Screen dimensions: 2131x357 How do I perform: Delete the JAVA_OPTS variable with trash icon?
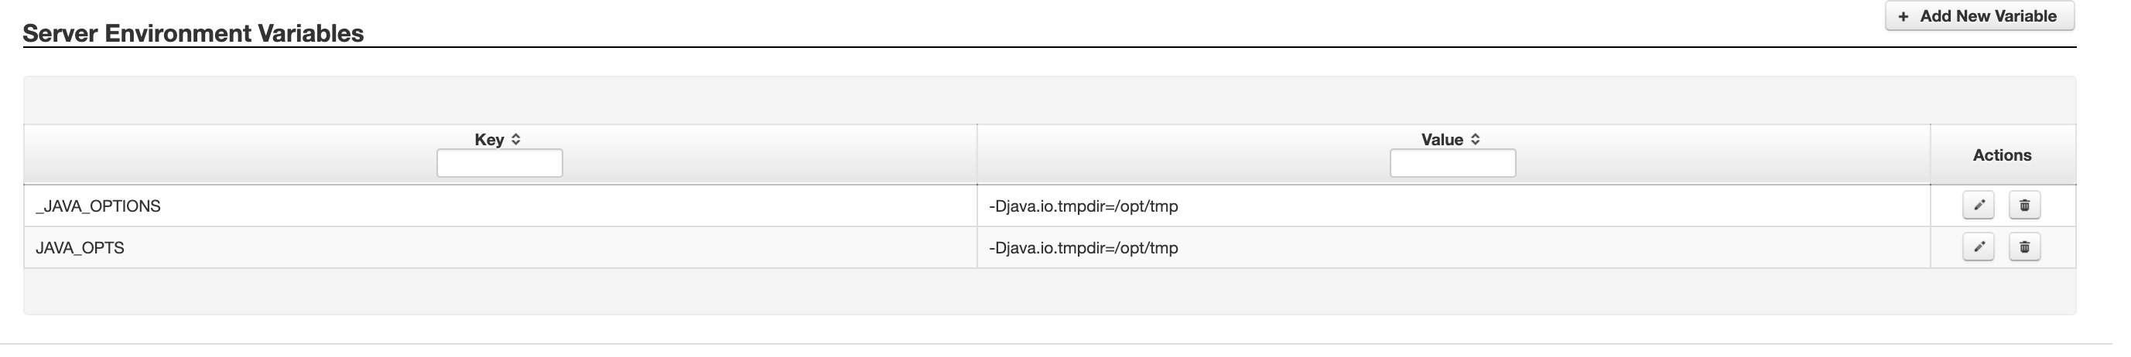point(2024,246)
